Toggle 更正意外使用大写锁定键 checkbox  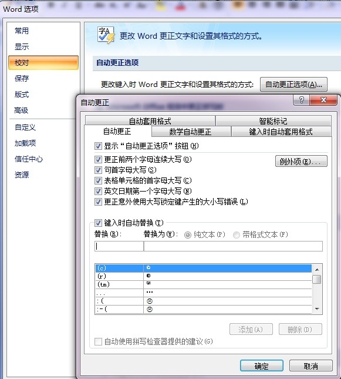click(98, 202)
